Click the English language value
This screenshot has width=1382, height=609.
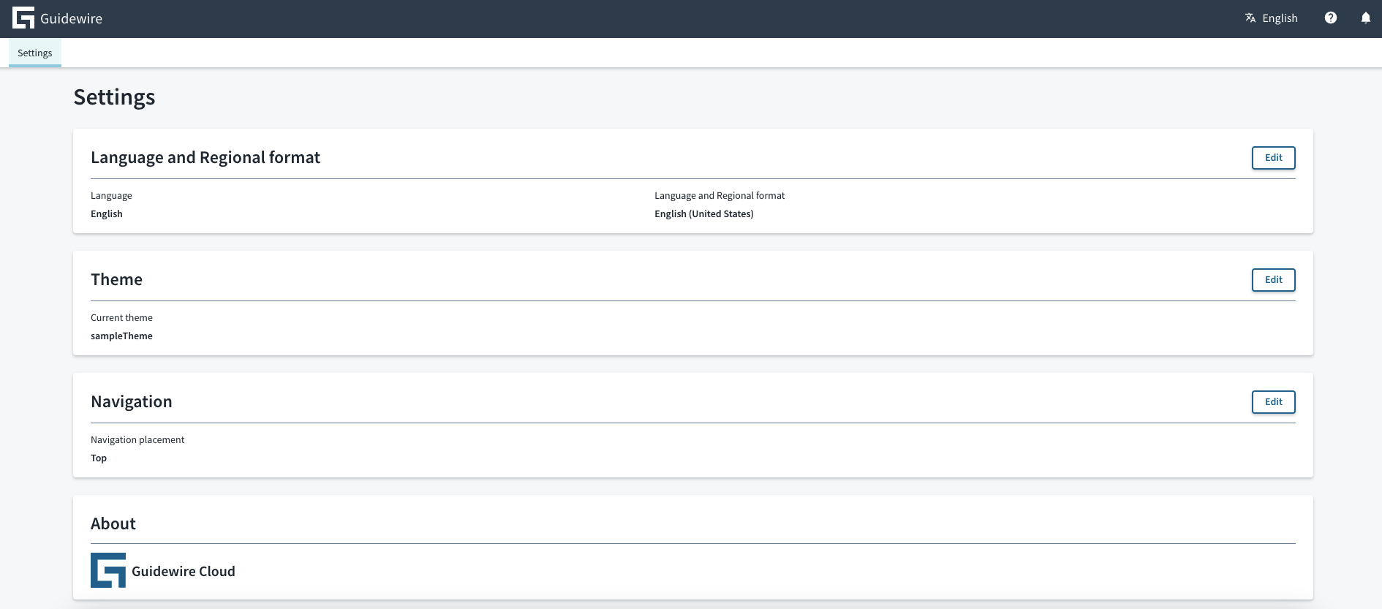[x=107, y=213]
